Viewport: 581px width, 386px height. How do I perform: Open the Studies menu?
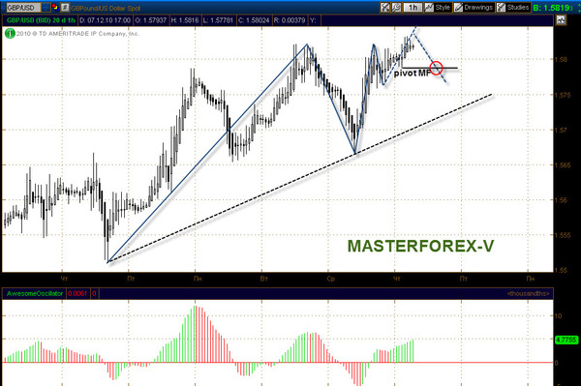pyautogui.click(x=513, y=7)
